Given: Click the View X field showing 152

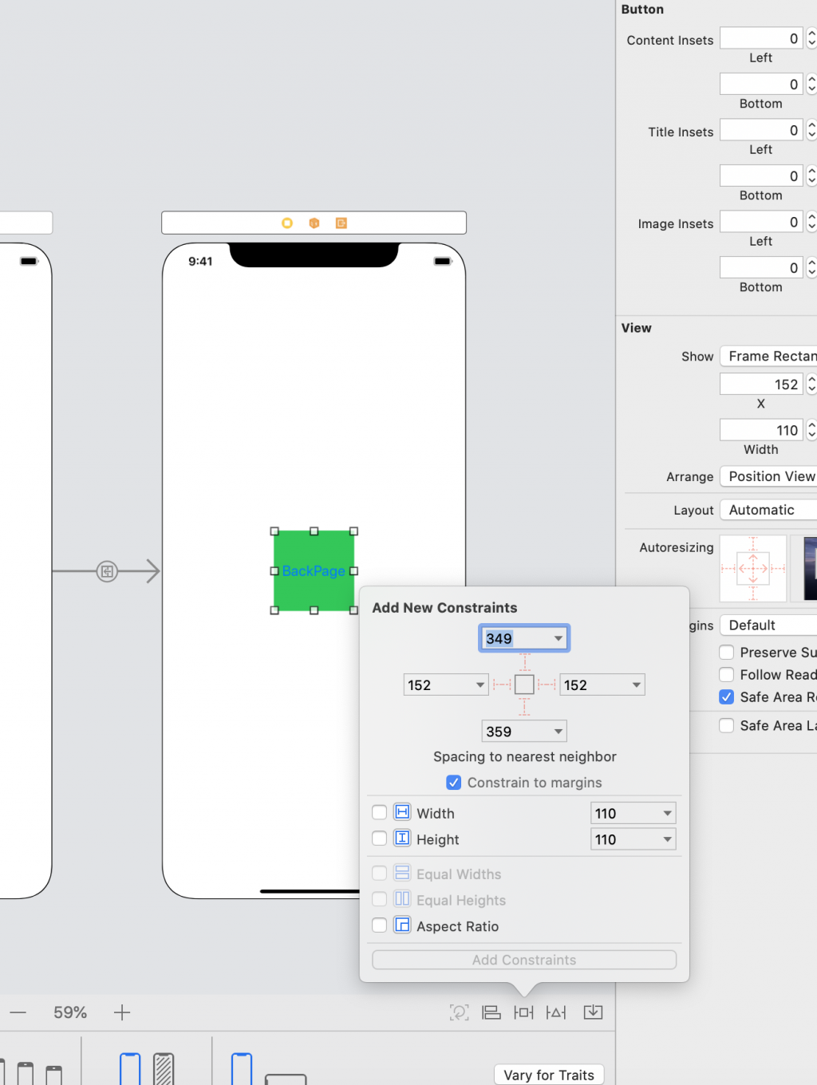Looking at the screenshot, I should (761, 384).
